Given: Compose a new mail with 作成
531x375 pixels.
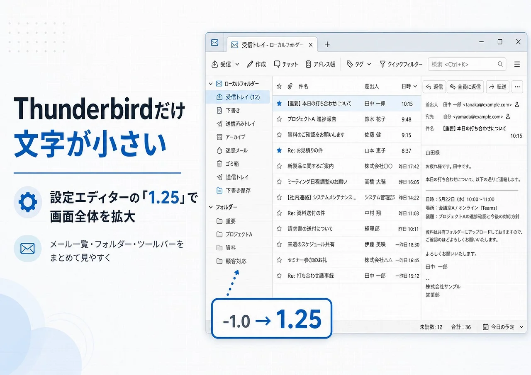Looking at the screenshot, I should point(256,64).
